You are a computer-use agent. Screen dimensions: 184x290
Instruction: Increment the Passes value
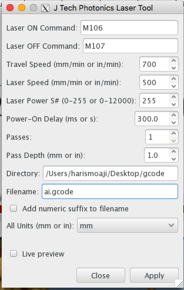click(x=174, y=134)
